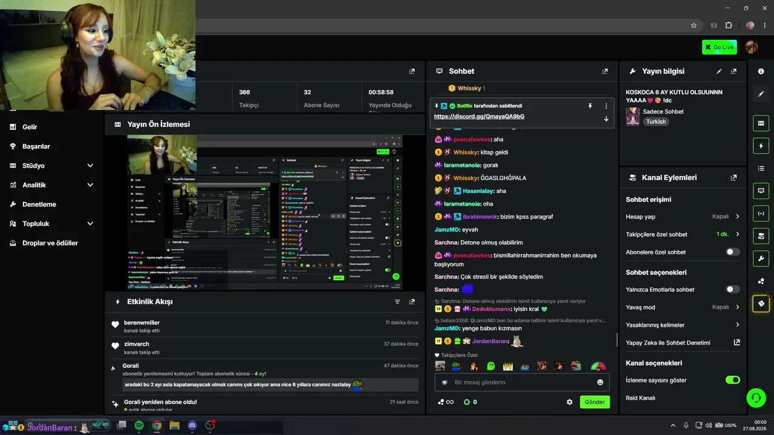The image size is (774, 435).
Task: Click the chat identity badge icon in message box
Action: pyautogui.click(x=444, y=382)
